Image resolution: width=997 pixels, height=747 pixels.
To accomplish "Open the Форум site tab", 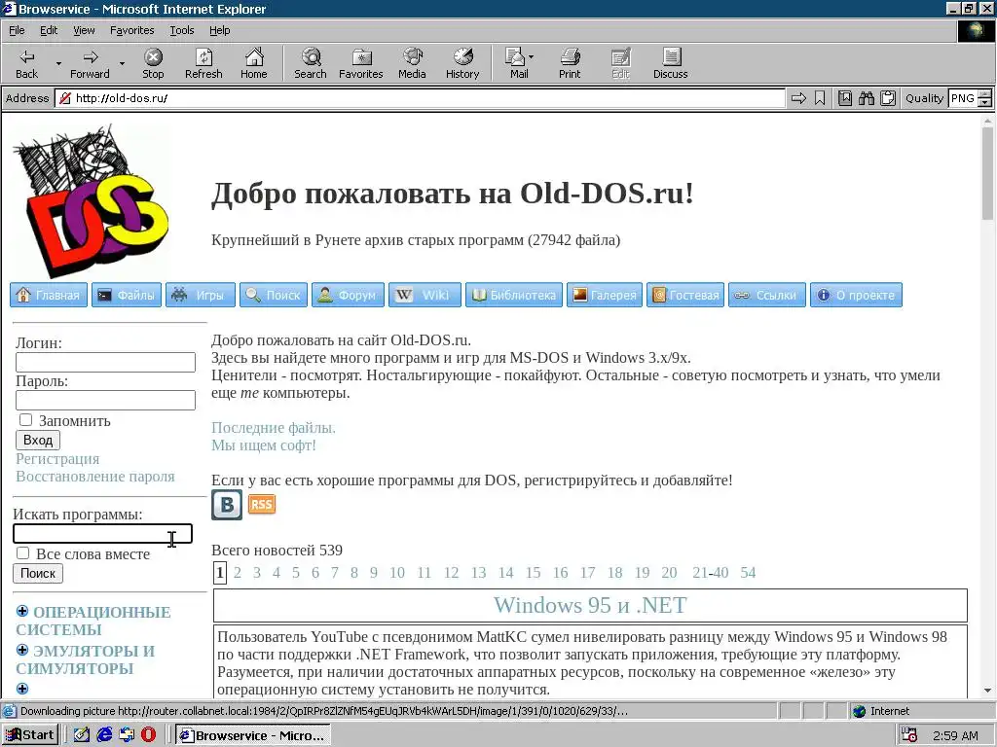I will coord(348,295).
